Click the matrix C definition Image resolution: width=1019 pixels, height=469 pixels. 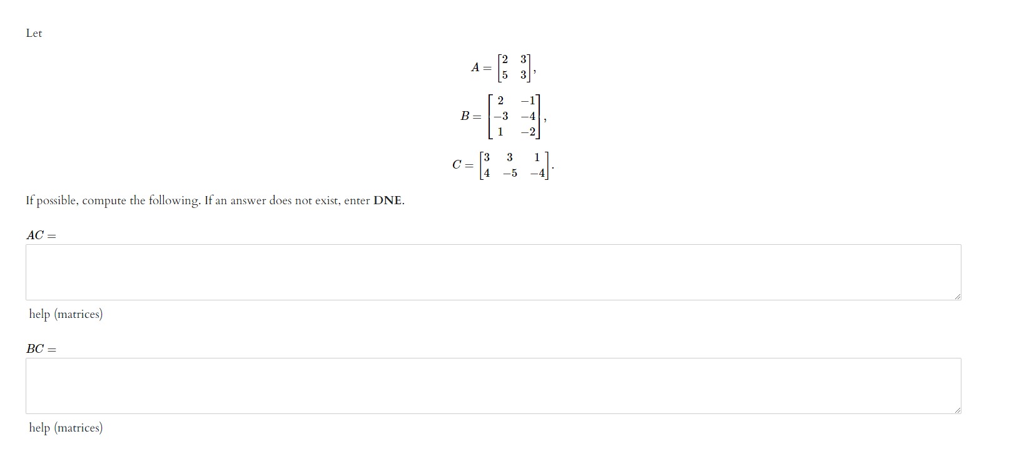click(x=502, y=165)
